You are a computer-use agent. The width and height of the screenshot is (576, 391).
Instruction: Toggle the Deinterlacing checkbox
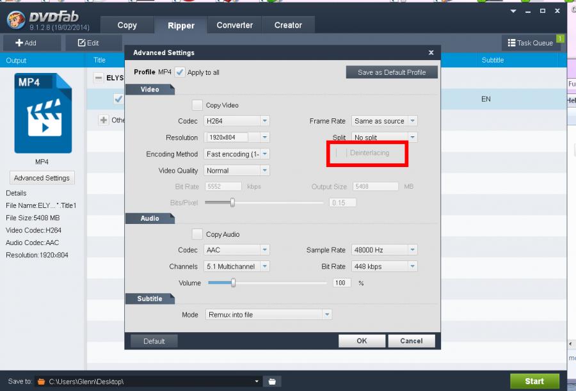(341, 153)
